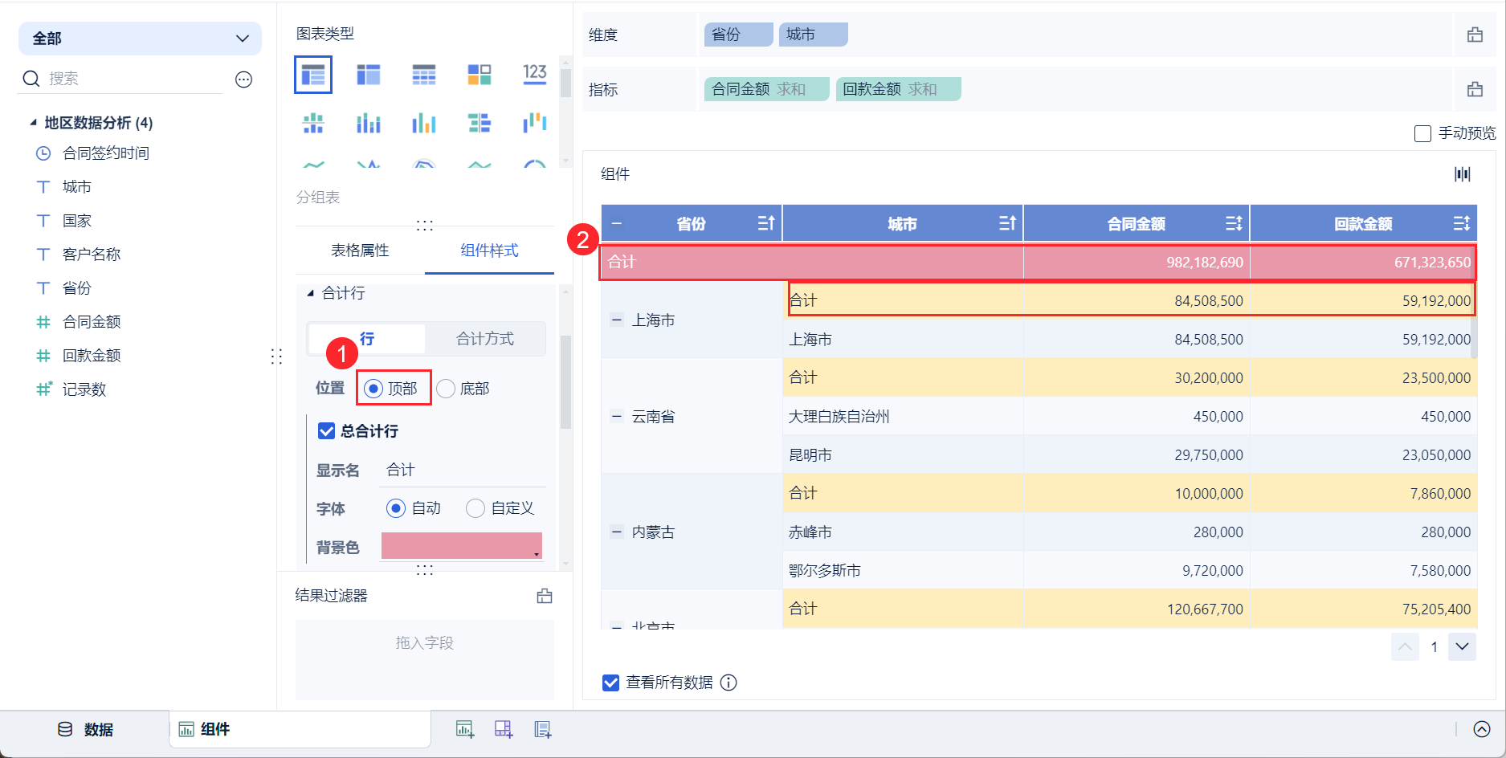Toggle the 总合计行 checkbox
This screenshot has height=758, width=1506.
tap(326, 431)
